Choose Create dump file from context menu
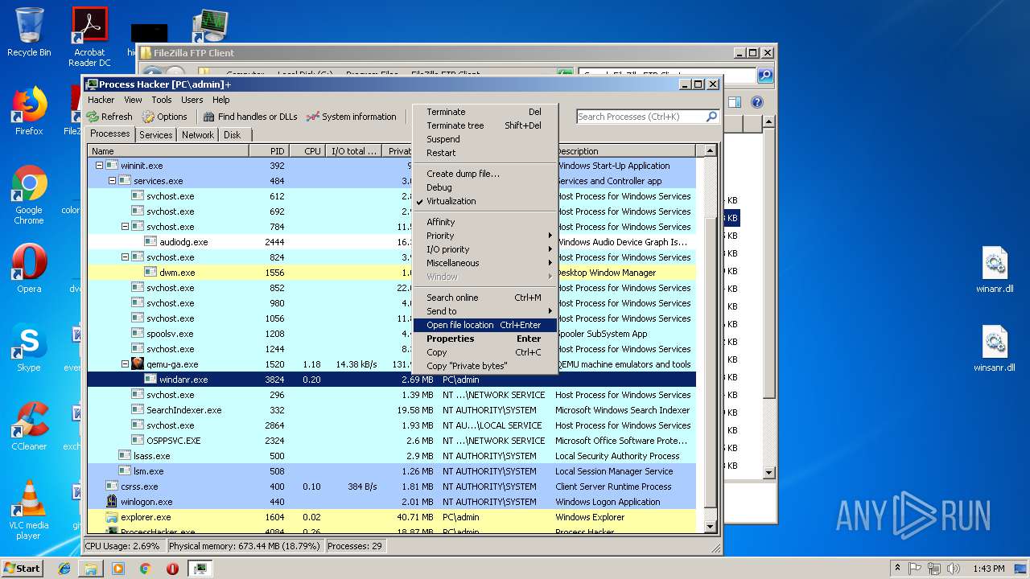This screenshot has height=579, width=1030. [x=484, y=174]
